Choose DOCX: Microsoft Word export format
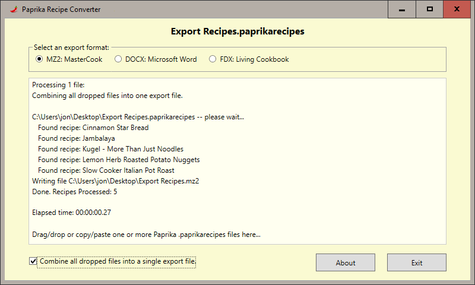 click(118, 59)
